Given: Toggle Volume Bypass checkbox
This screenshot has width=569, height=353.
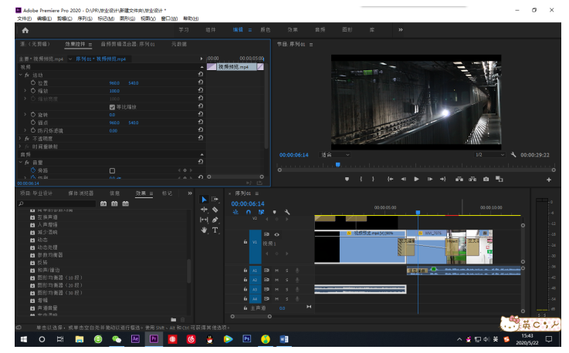Looking at the screenshot, I should pyautogui.click(x=112, y=170).
